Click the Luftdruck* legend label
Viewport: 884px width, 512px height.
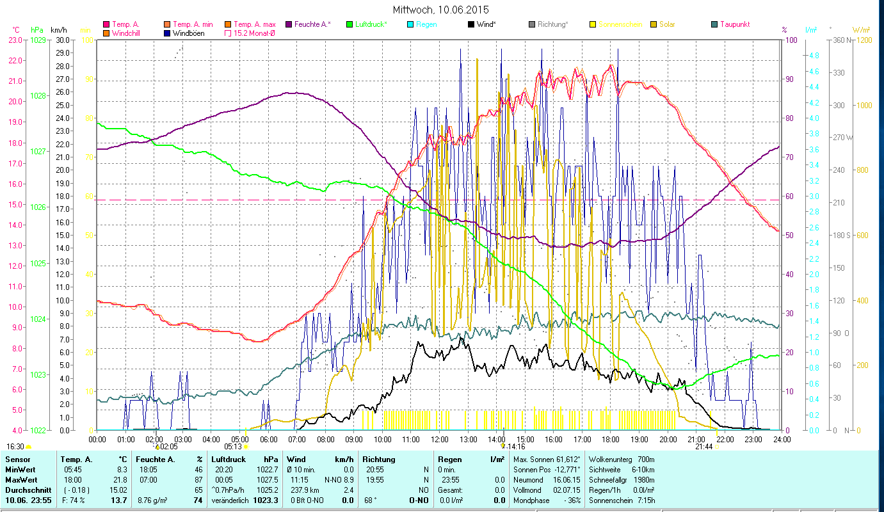pyautogui.click(x=373, y=24)
